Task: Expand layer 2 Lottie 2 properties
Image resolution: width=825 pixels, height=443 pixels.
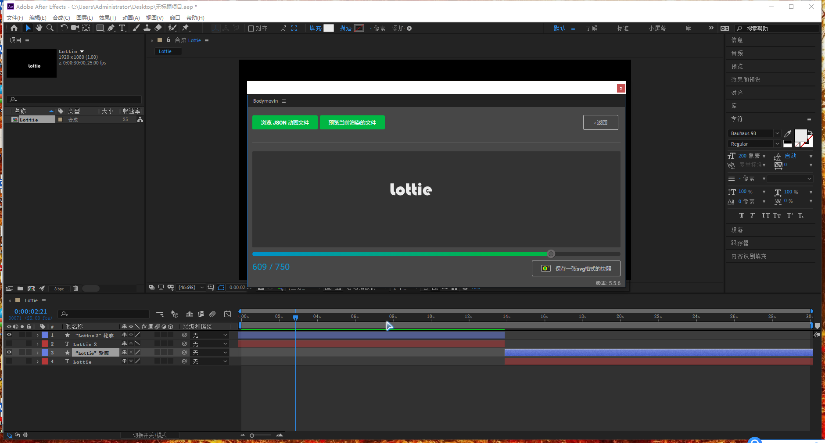Action: coord(37,344)
